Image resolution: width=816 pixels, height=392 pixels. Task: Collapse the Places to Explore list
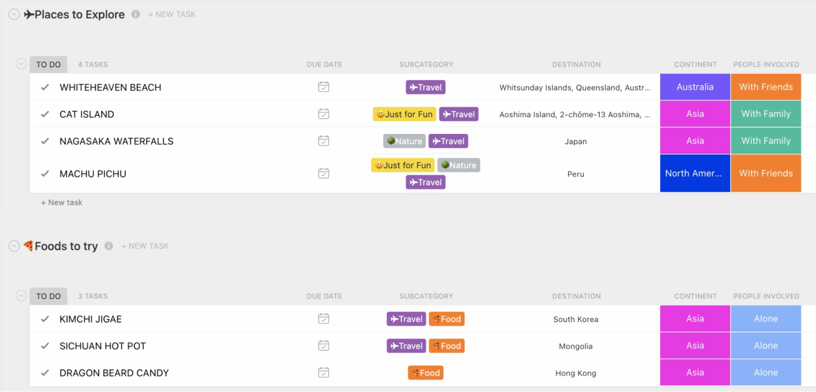[x=14, y=14]
